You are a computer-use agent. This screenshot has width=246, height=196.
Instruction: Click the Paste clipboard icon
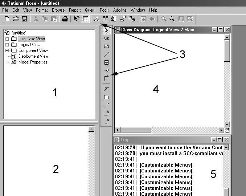coord(53,19)
